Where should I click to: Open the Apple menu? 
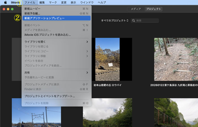(5, 2)
